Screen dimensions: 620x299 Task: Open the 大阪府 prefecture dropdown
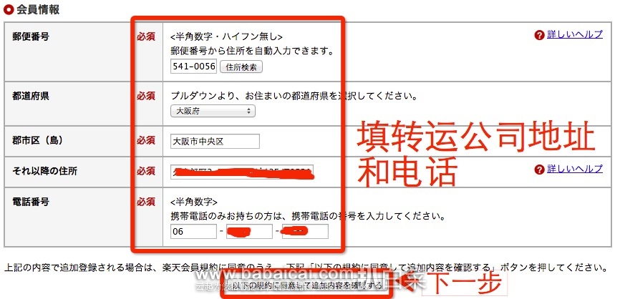tap(213, 111)
